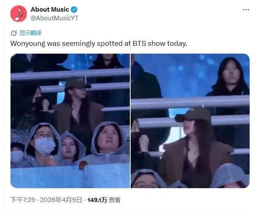Click the 下午7:29 timestamp

23,200
